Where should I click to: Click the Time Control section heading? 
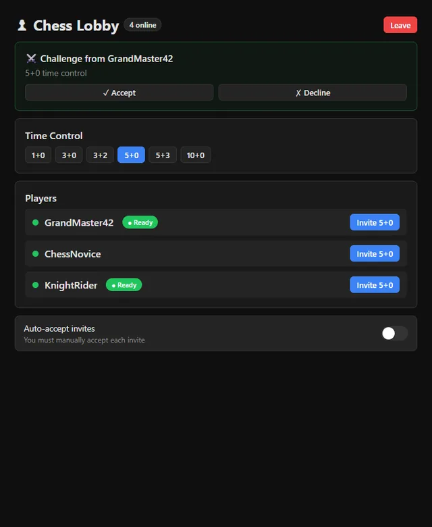click(x=54, y=136)
